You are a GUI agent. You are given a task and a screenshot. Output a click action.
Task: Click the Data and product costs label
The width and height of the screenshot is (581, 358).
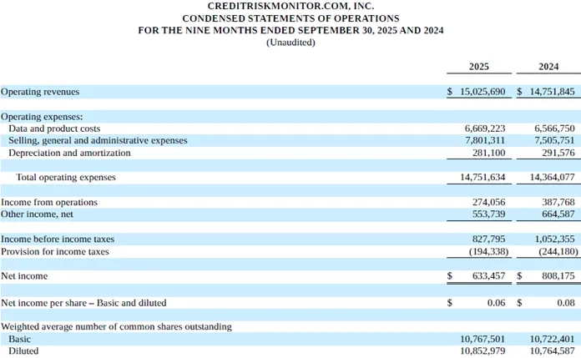(54, 129)
